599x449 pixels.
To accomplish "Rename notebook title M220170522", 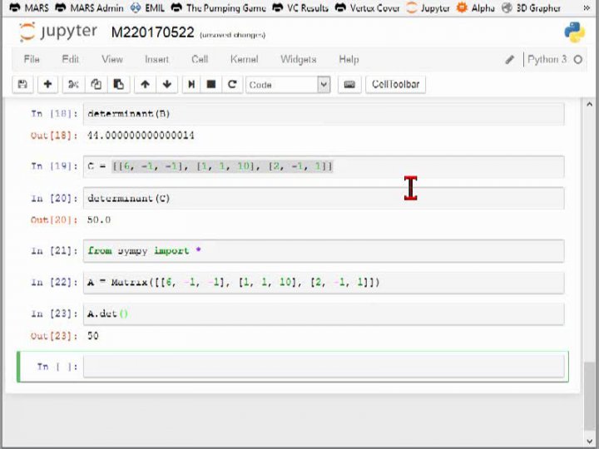I will pos(153,32).
